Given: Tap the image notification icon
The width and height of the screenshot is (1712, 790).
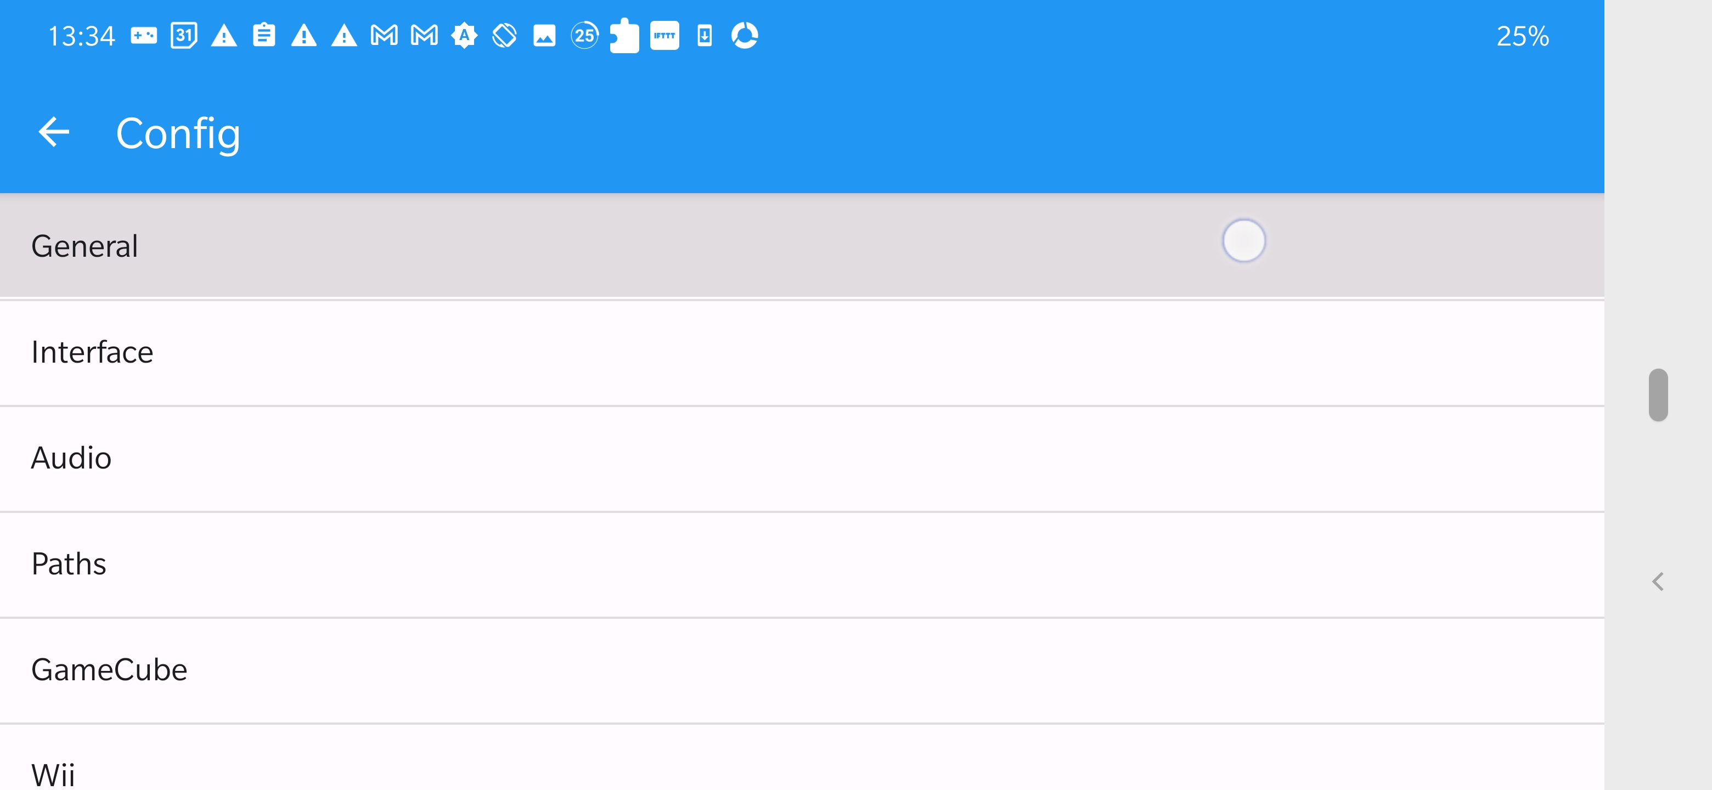Looking at the screenshot, I should point(544,35).
